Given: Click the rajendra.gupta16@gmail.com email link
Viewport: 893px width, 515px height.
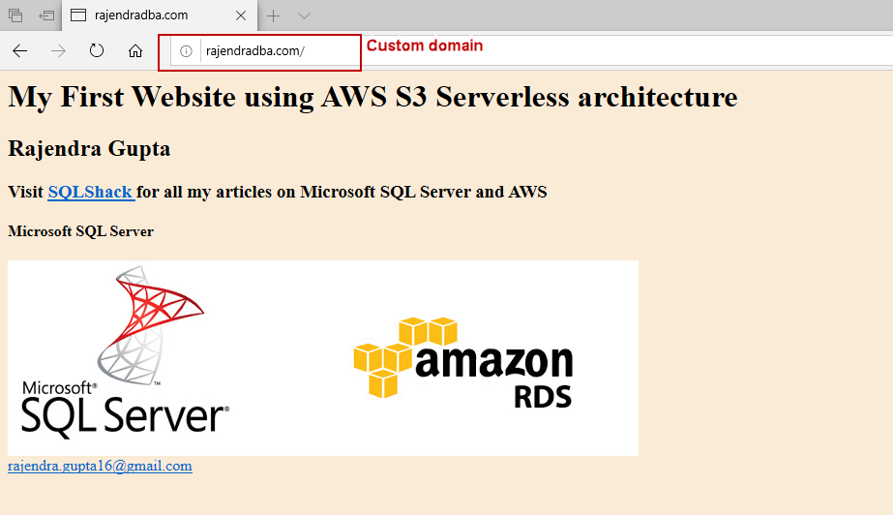Looking at the screenshot, I should pos(100,466).
